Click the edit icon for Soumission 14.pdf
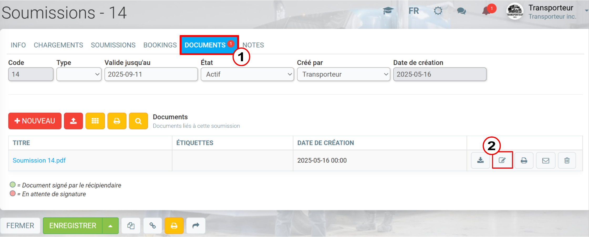The height and width of the screenshot is (237, 589). click(502, 160)
